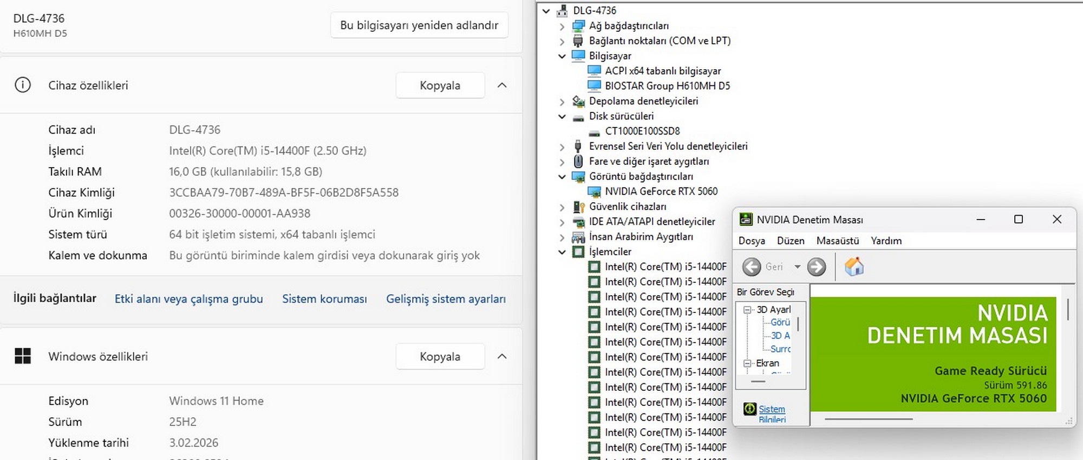
Task: Click Bu bilgisayarı yeniden adlandır button
Action: (x=419, y=25)
